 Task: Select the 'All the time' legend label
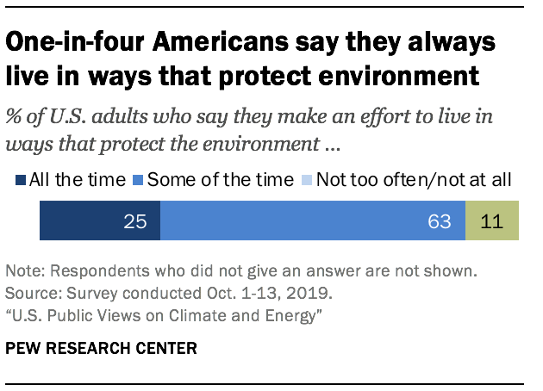pos(71,181)
